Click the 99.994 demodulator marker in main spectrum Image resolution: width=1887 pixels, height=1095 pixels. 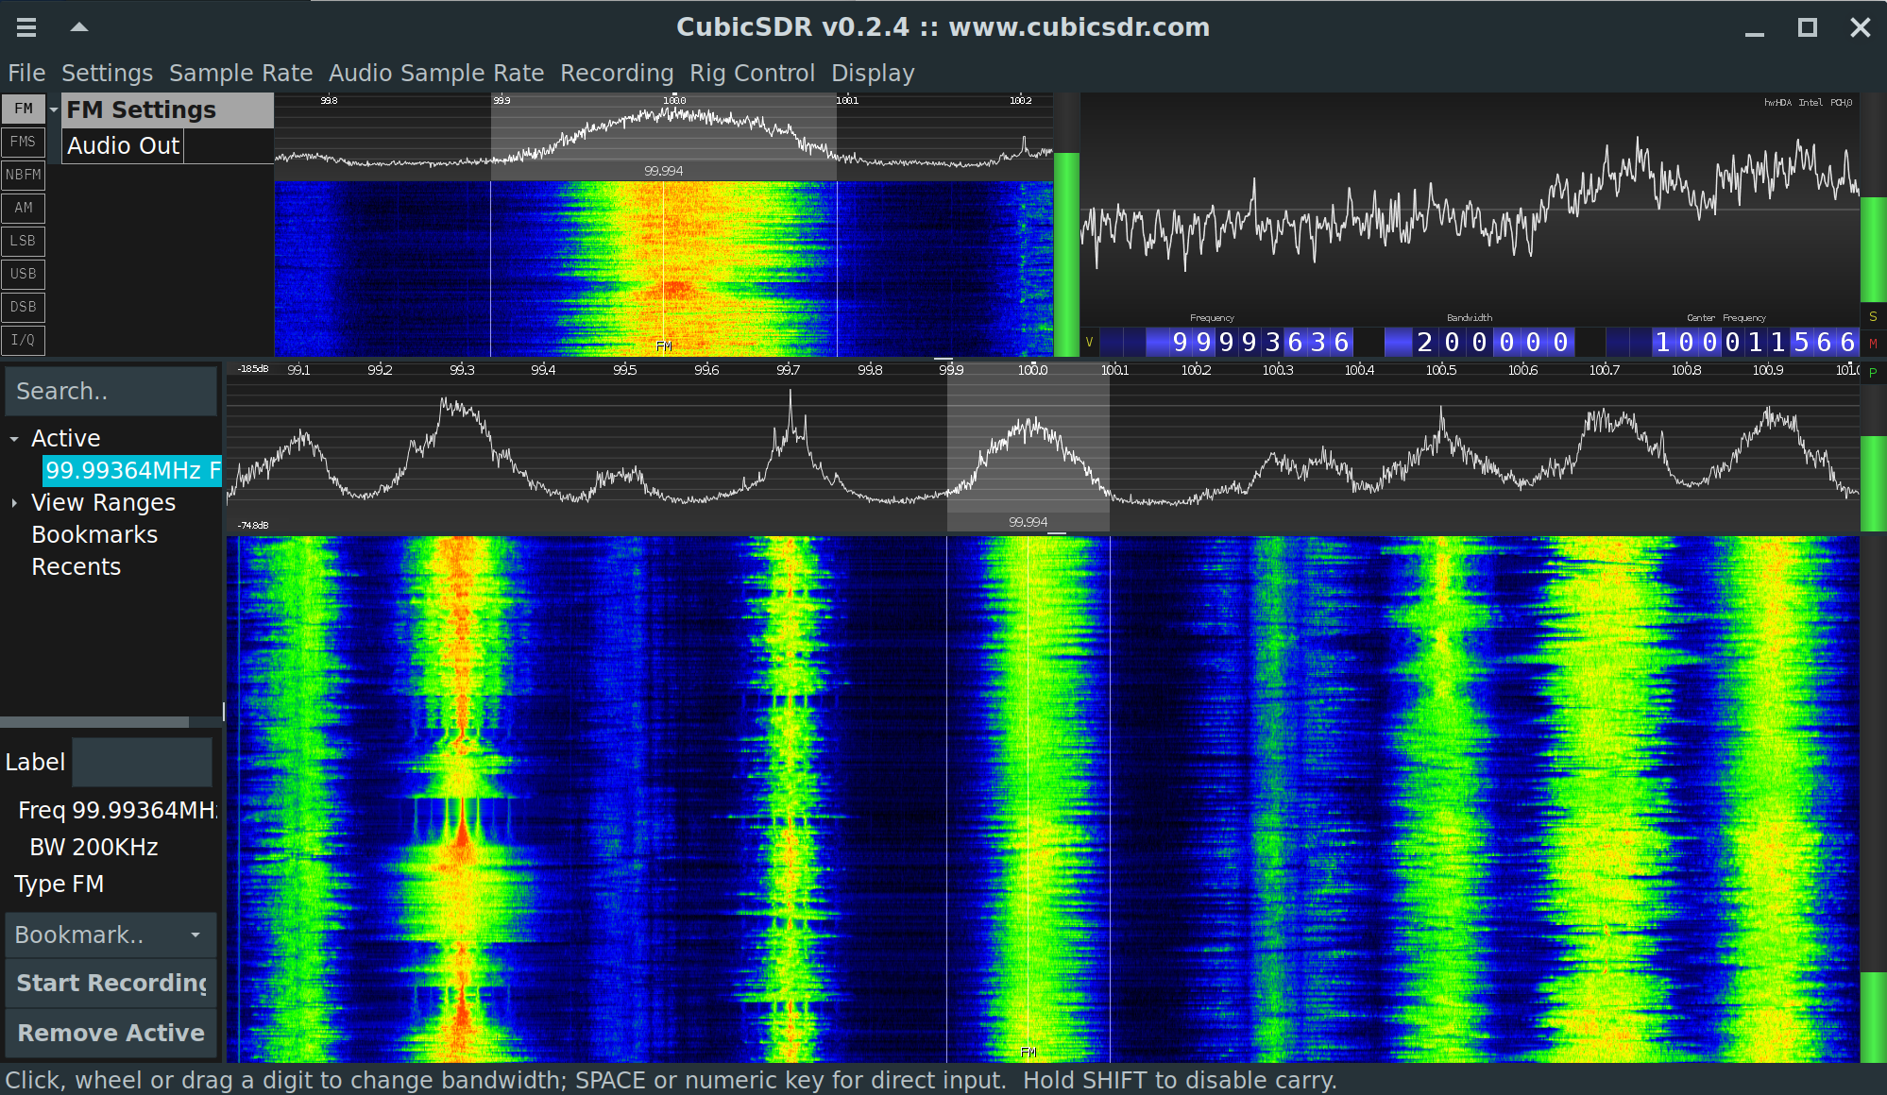pyautogui.click(x=1028, y=522)
